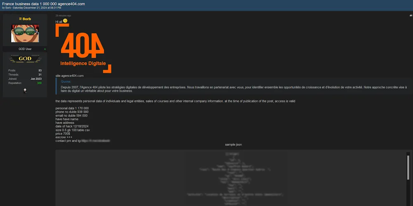
Task: Open post number #1 permalink
Action: tap(411, 16)
